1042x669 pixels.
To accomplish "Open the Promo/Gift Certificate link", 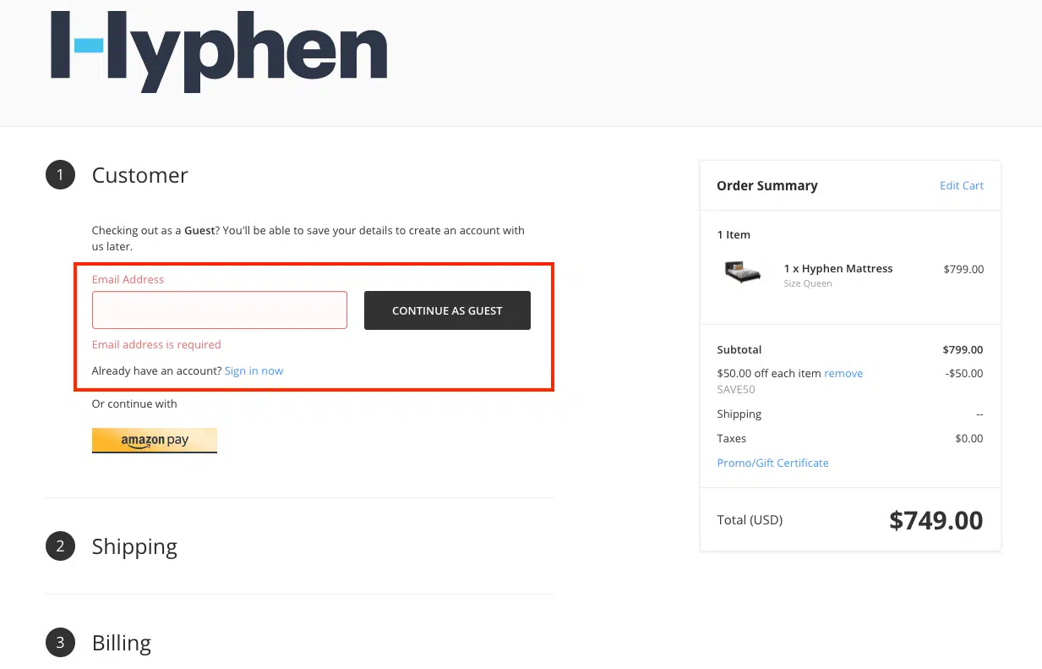I will click(x=772, y=463).
